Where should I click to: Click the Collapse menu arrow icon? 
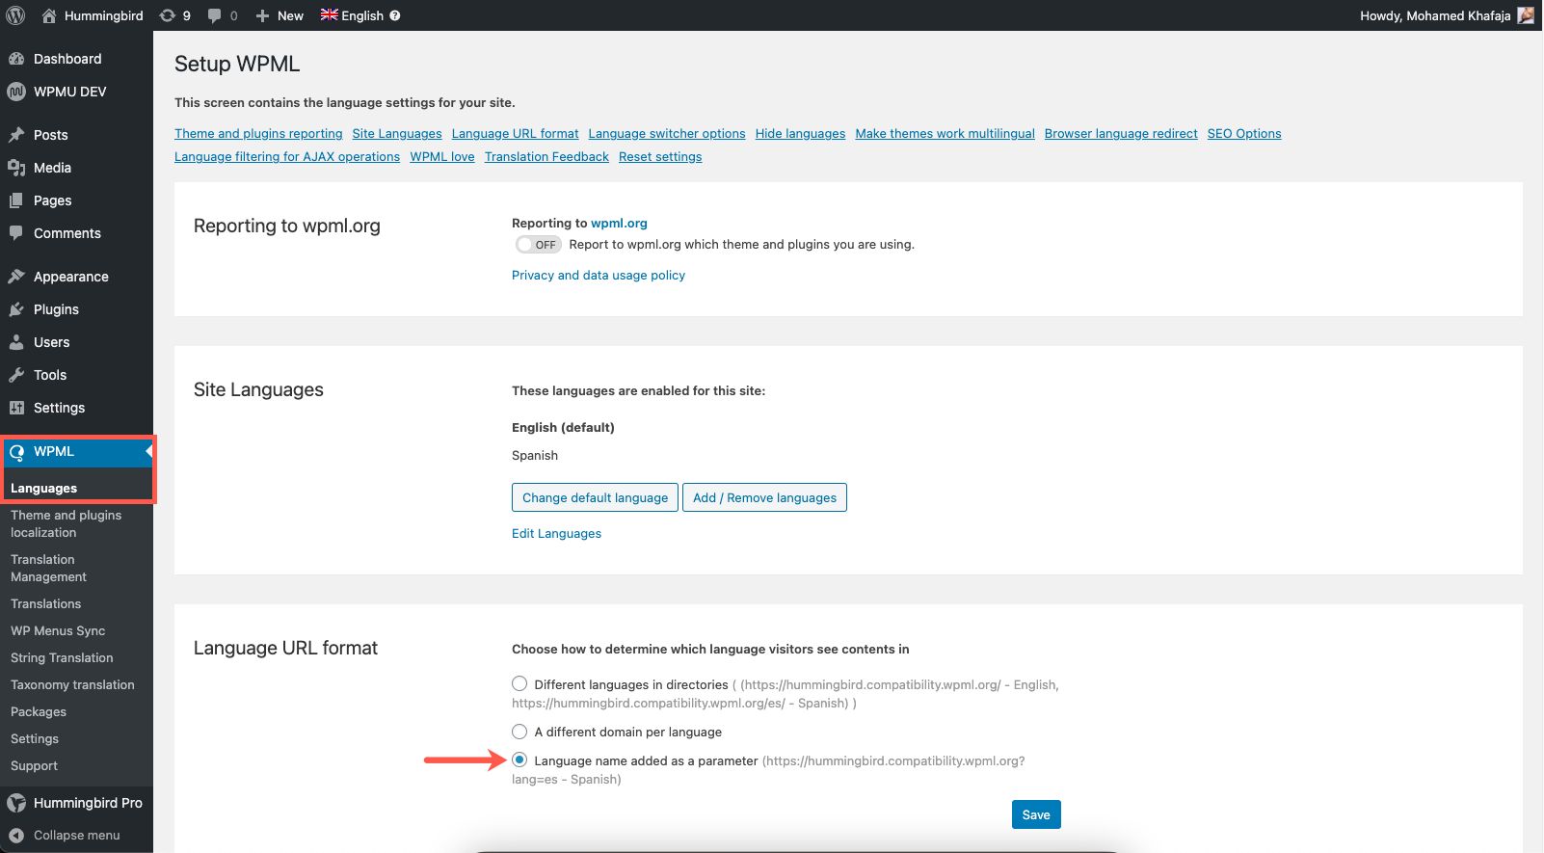(16, 836)
